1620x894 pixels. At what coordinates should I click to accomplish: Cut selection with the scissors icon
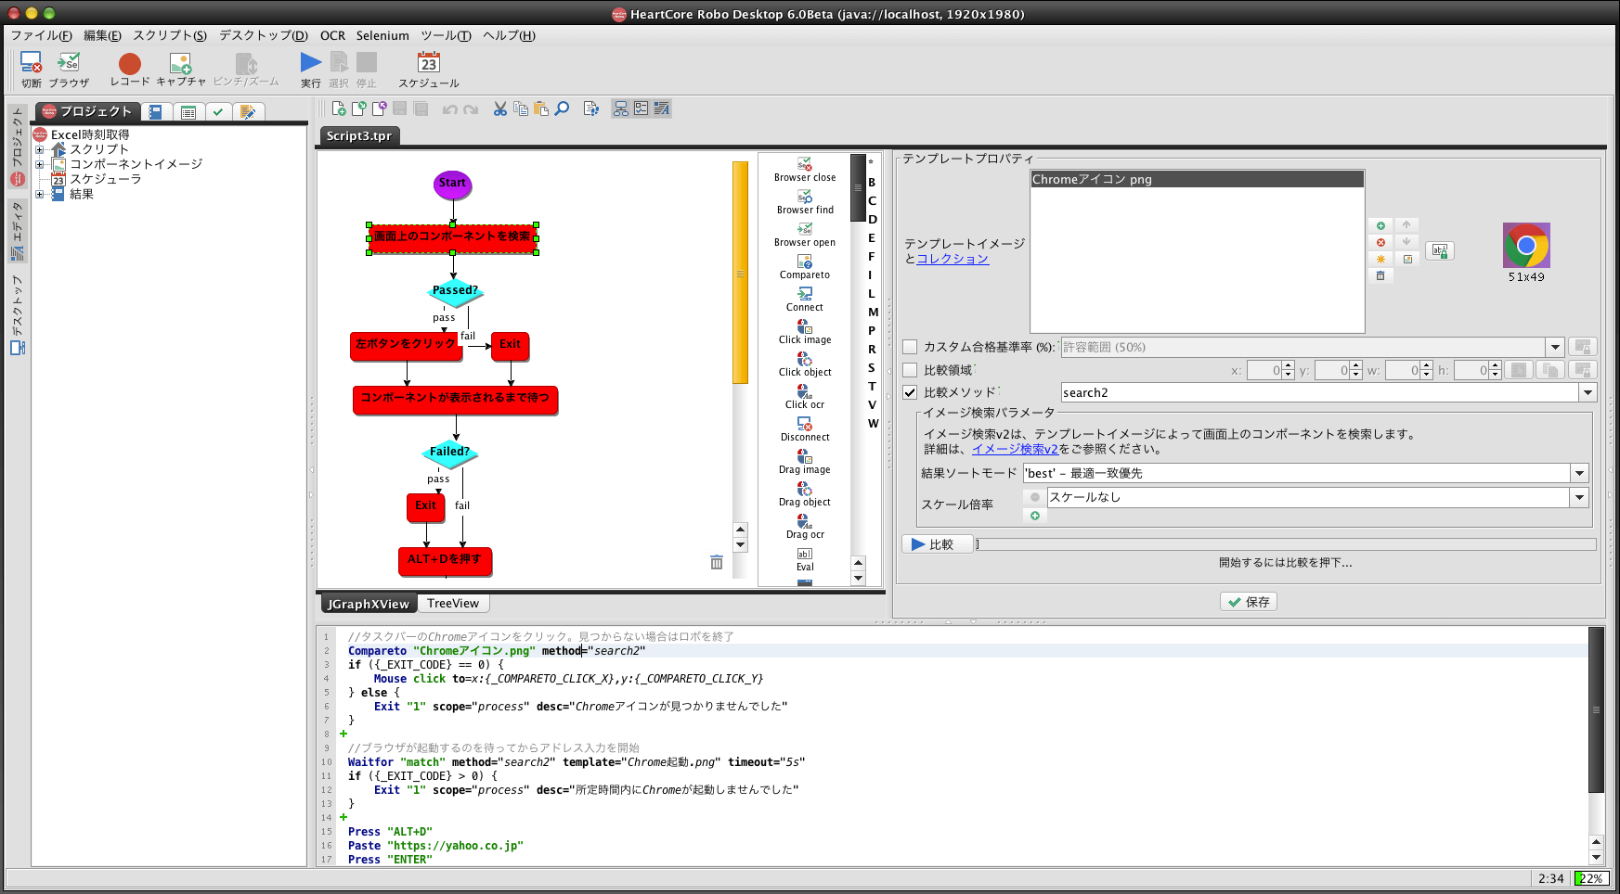500,109
